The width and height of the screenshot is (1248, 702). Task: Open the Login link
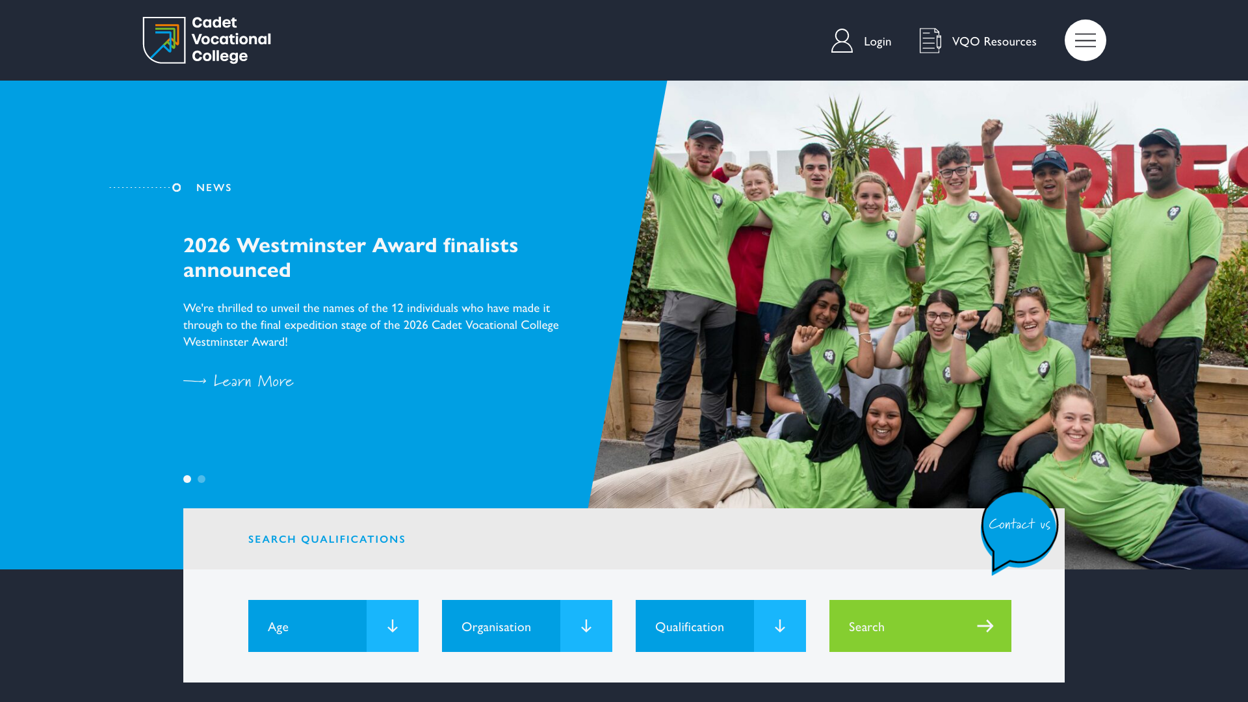click(877, 42)
